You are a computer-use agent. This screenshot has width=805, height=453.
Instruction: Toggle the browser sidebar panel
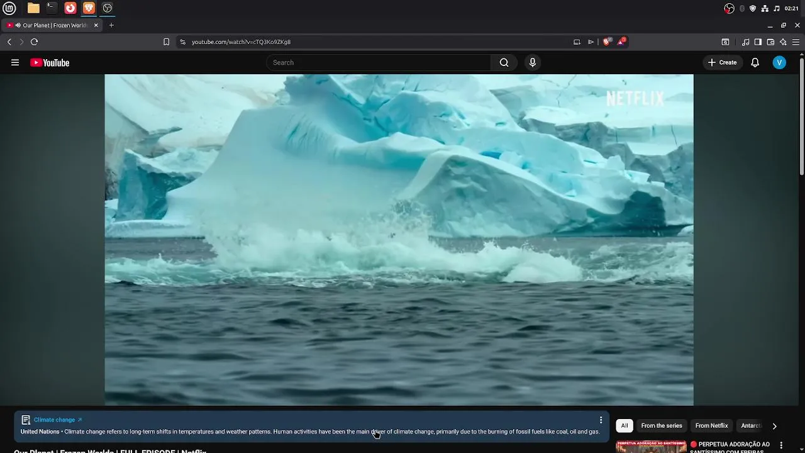[x=758, y=42]
